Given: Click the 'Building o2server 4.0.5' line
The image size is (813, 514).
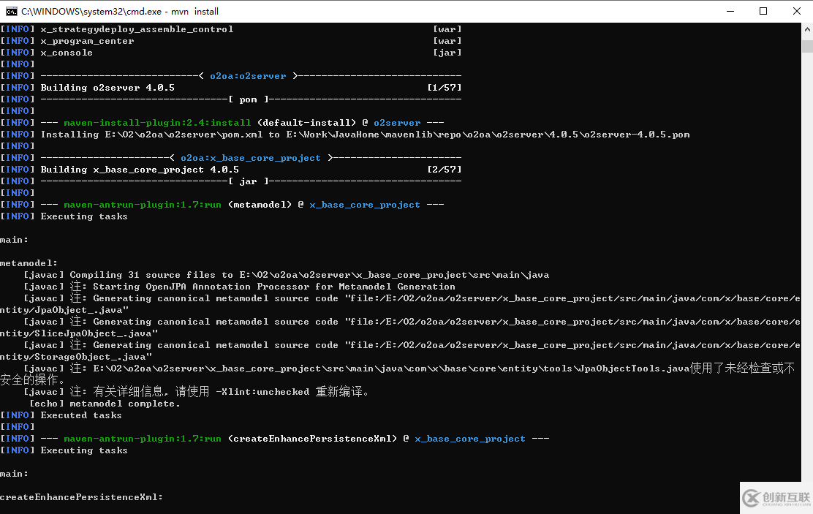Looking at the screenshot, I should pyautogui.click(x=107, y=88).
